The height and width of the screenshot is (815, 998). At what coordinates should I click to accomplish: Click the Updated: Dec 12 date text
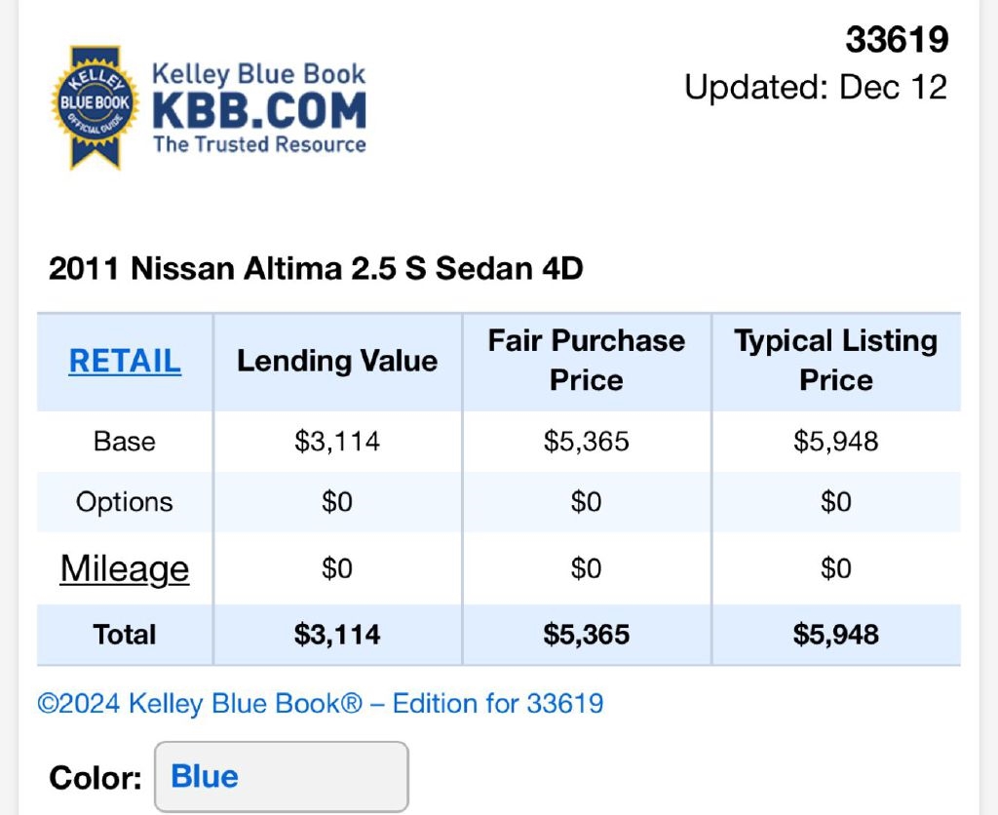[x=816, y=87]
